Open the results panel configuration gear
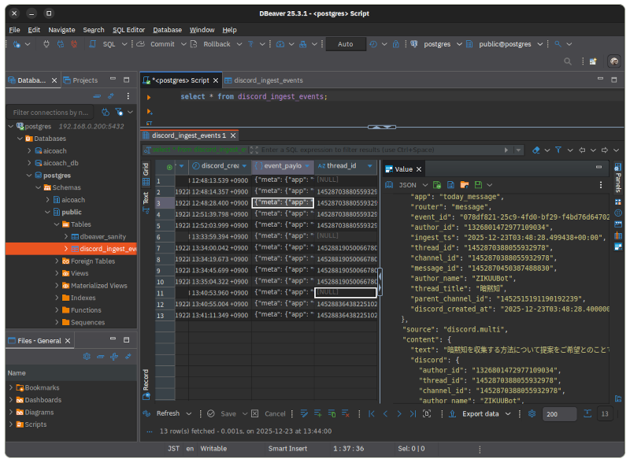 point(532,413)
